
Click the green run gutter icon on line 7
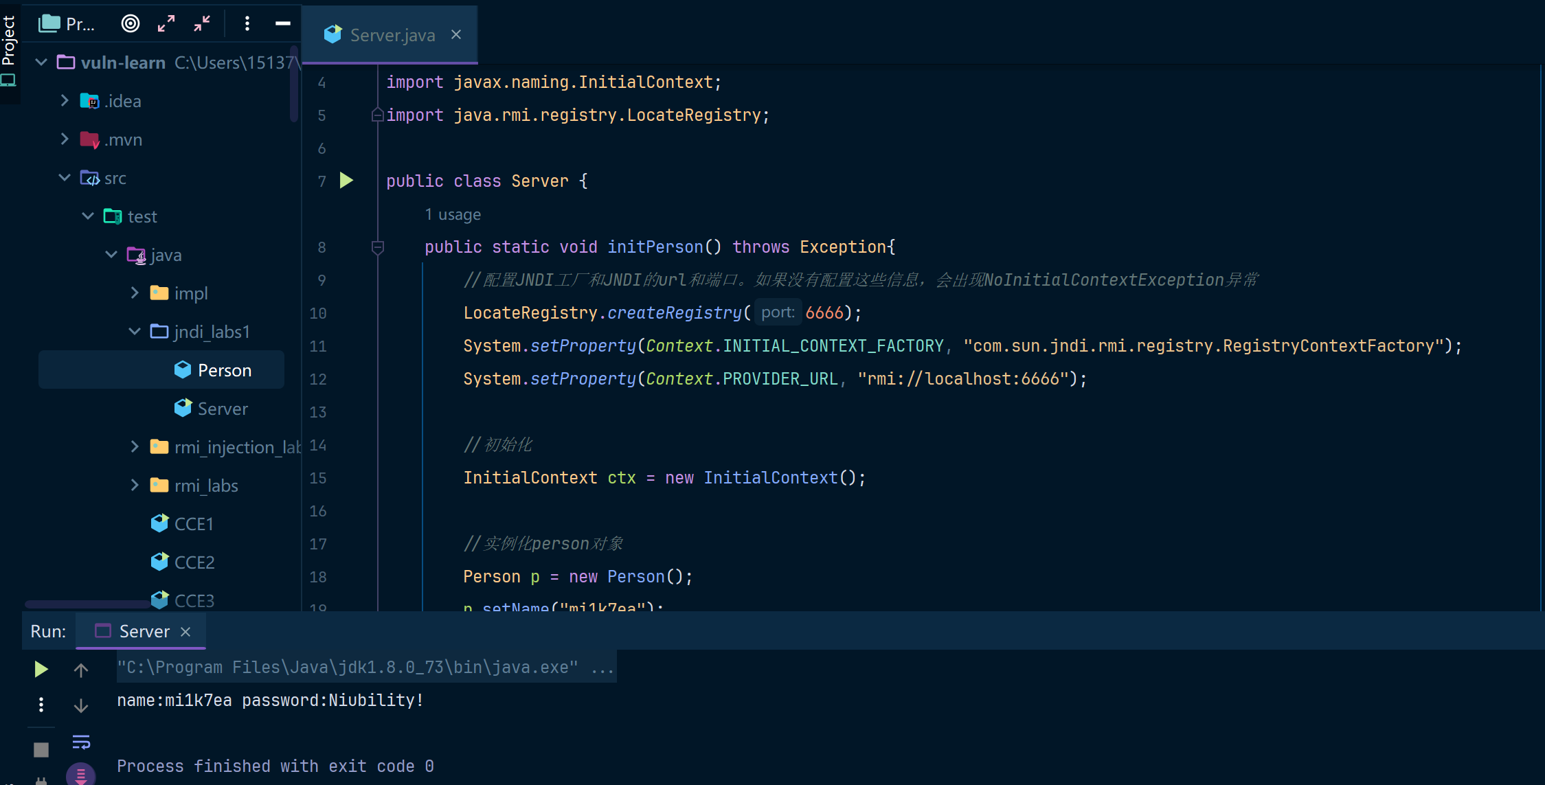click(346, 181)
